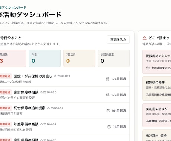
Task: Click the 101日超過 overdue label
Action: 119,111
